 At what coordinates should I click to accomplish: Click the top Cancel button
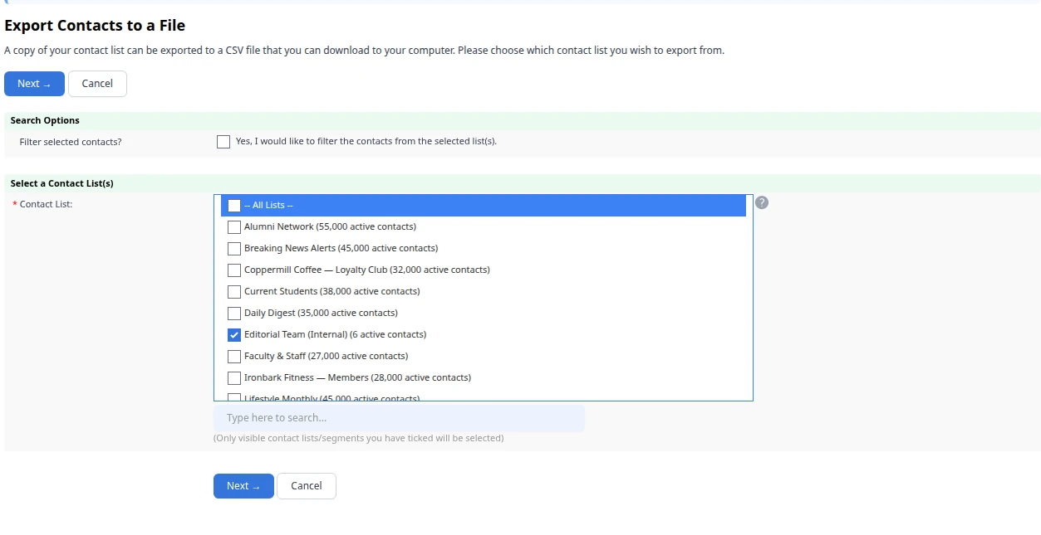pos(97,84)
